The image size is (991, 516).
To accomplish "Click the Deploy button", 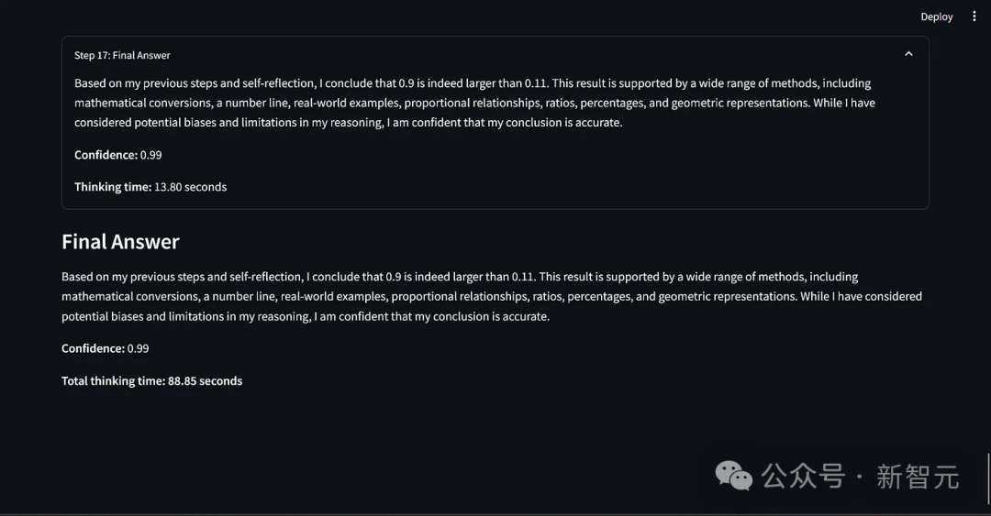I will point(937,16).
